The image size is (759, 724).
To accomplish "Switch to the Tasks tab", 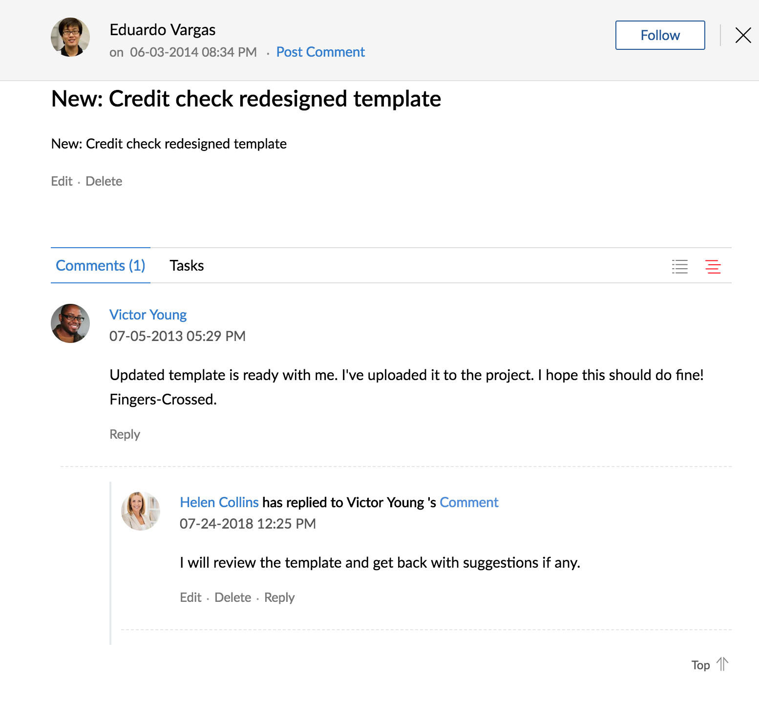I will point(187,265).
